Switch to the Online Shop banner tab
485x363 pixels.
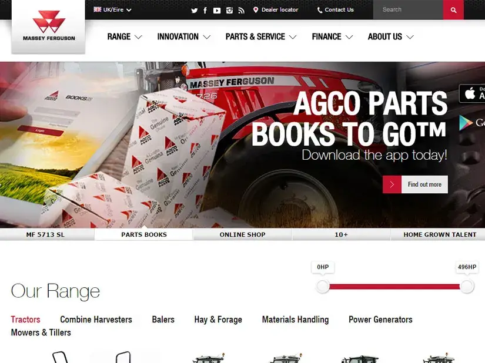click(242, 234)
